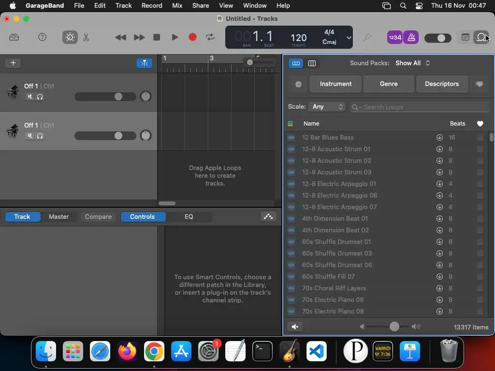Screen dimensions: 495x371
Task: Toggle the Cycle loop button
Action: coord(210,37)
